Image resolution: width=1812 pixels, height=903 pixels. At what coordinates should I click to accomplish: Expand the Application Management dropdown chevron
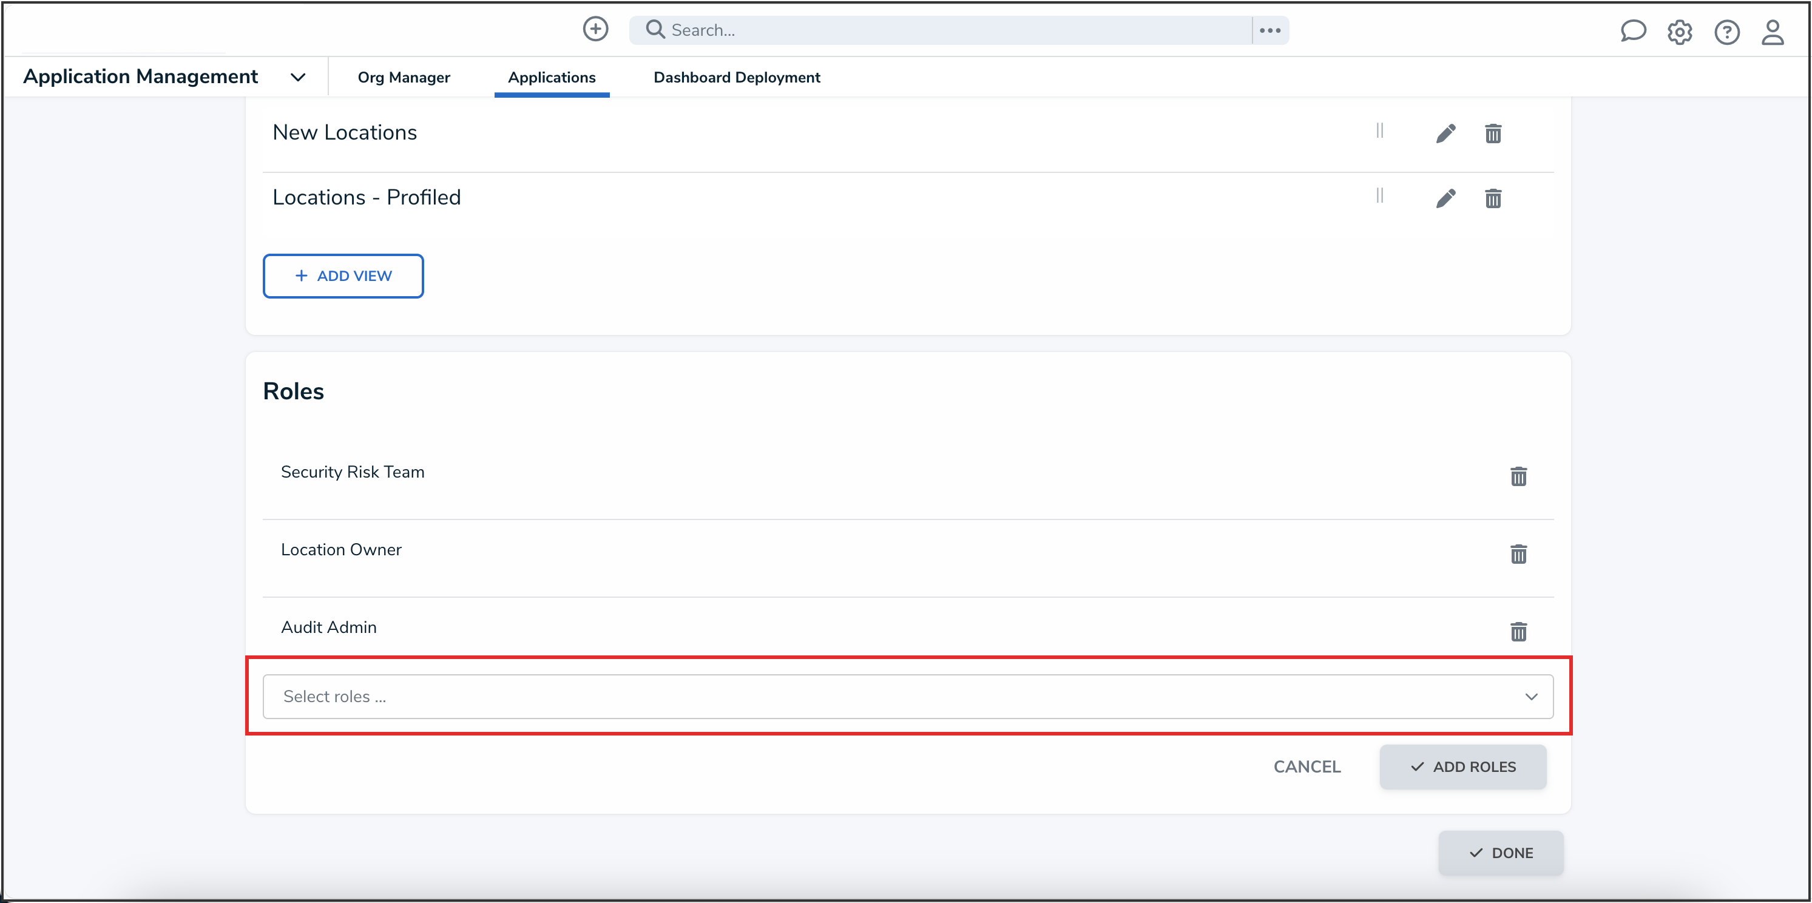(x=298, y=77)
